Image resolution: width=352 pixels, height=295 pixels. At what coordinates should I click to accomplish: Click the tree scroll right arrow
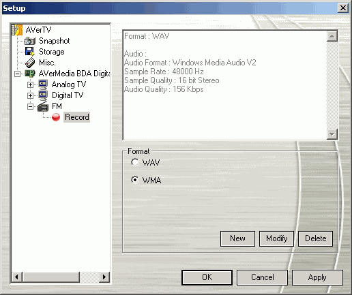click(104, 277)
